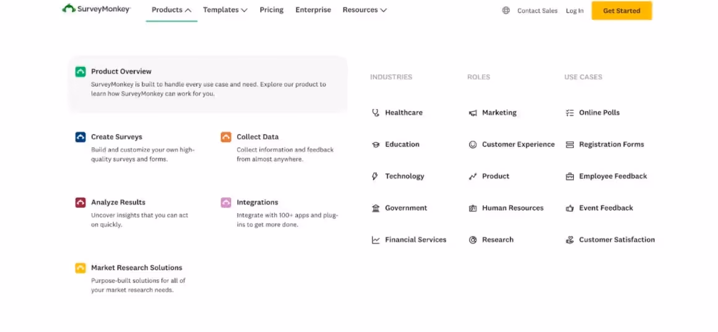Screen dimensions: 718x332
Task: Click 'Build and customize your own' description
Action: [143, 155]
